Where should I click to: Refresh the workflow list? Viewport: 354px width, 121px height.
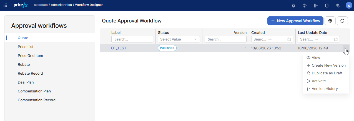342,21
